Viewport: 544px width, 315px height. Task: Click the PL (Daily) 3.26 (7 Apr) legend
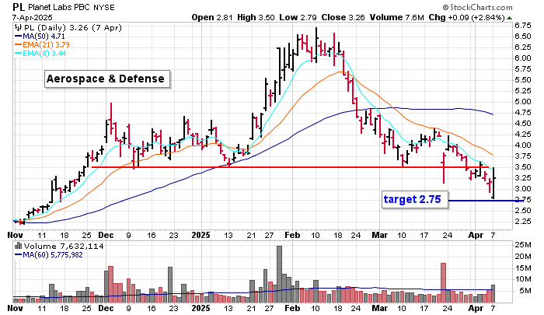click(x=72, y=28)
